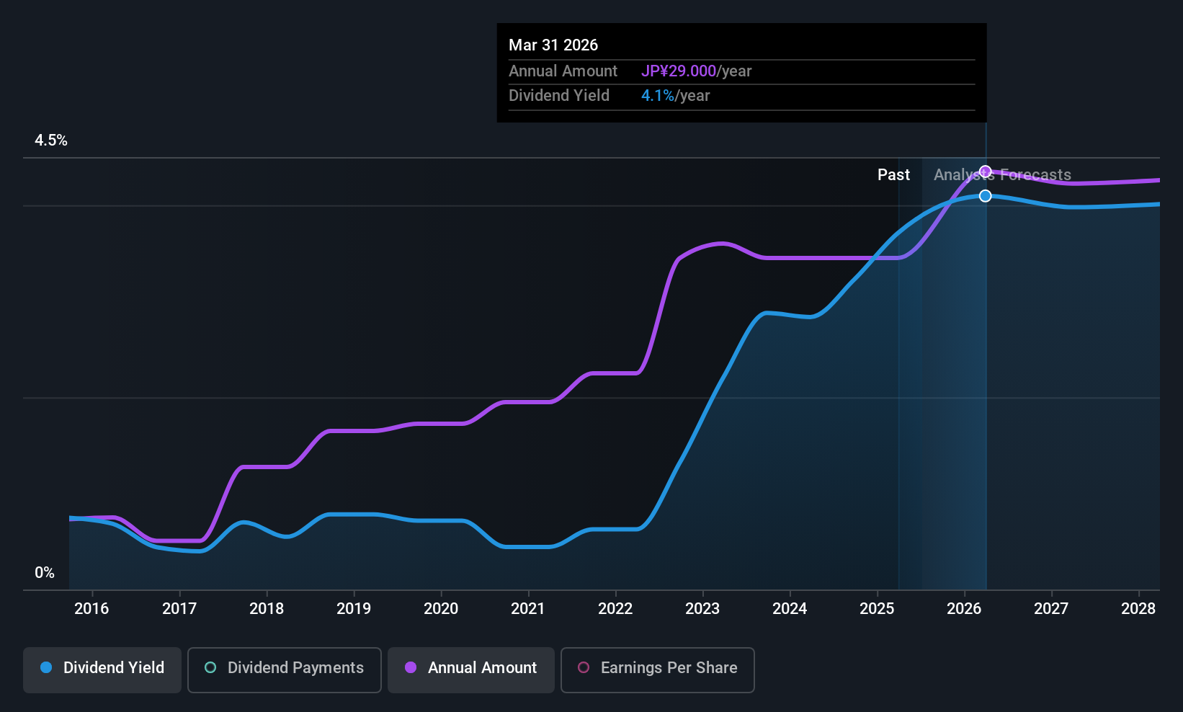Viewport: 1183px width, 712px height.
Task: Select the blue Dividend Yield data point
Action: 986,196
